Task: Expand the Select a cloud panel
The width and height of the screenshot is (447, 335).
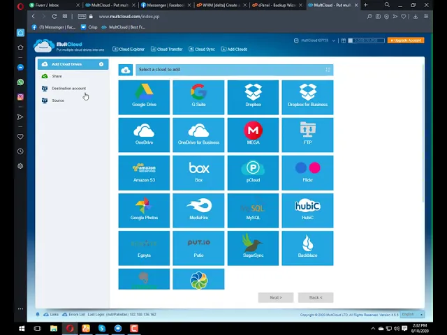Action: [x=328, y=70]
